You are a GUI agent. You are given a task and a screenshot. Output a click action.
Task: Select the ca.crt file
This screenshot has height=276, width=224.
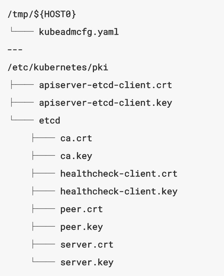click(76, 138)
